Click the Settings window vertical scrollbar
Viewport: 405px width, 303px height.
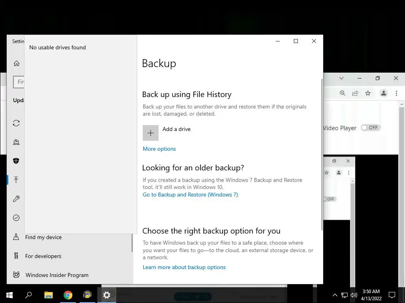(322, 155)
